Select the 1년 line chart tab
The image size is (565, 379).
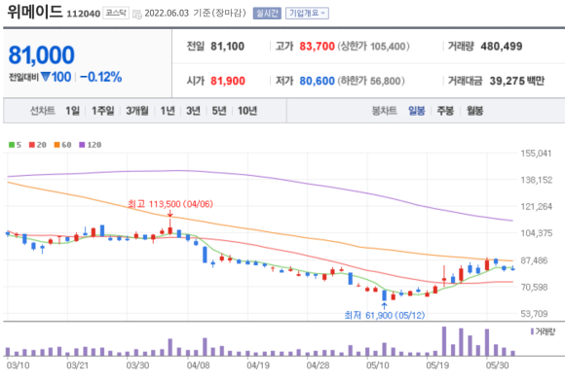[168, 111]
